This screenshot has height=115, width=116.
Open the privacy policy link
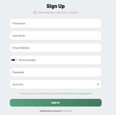tap(85, 93)
